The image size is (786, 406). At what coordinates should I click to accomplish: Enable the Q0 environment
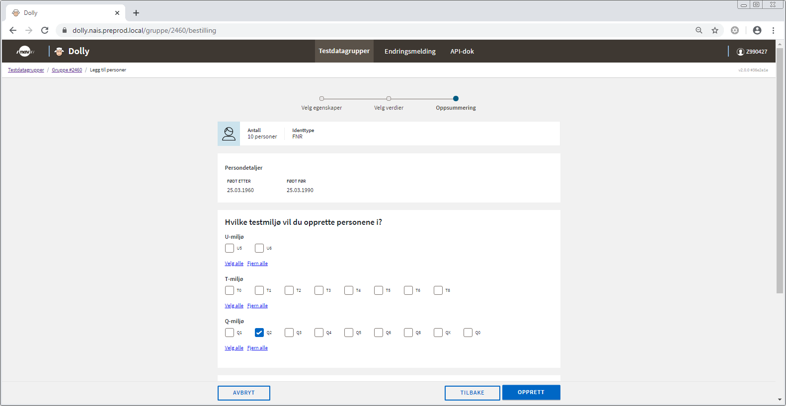point(468,333)
